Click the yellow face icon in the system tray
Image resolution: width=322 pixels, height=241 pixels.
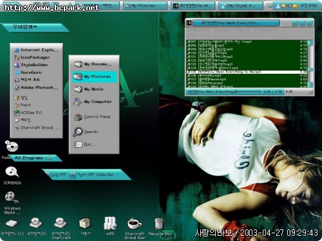point(296,6)
